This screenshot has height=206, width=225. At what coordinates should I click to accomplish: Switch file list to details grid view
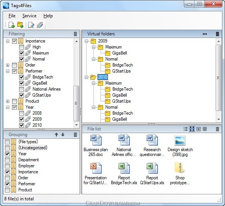pos(205,129)
